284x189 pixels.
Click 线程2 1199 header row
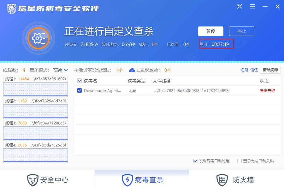pos(35,101)
